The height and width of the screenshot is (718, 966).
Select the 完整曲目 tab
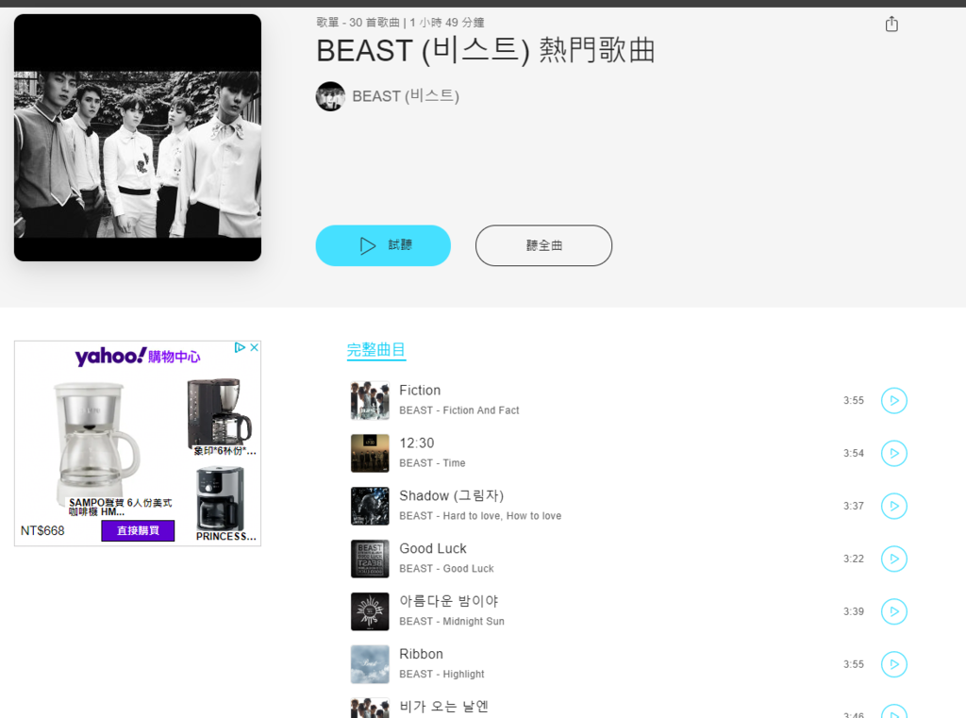point(375,350)
